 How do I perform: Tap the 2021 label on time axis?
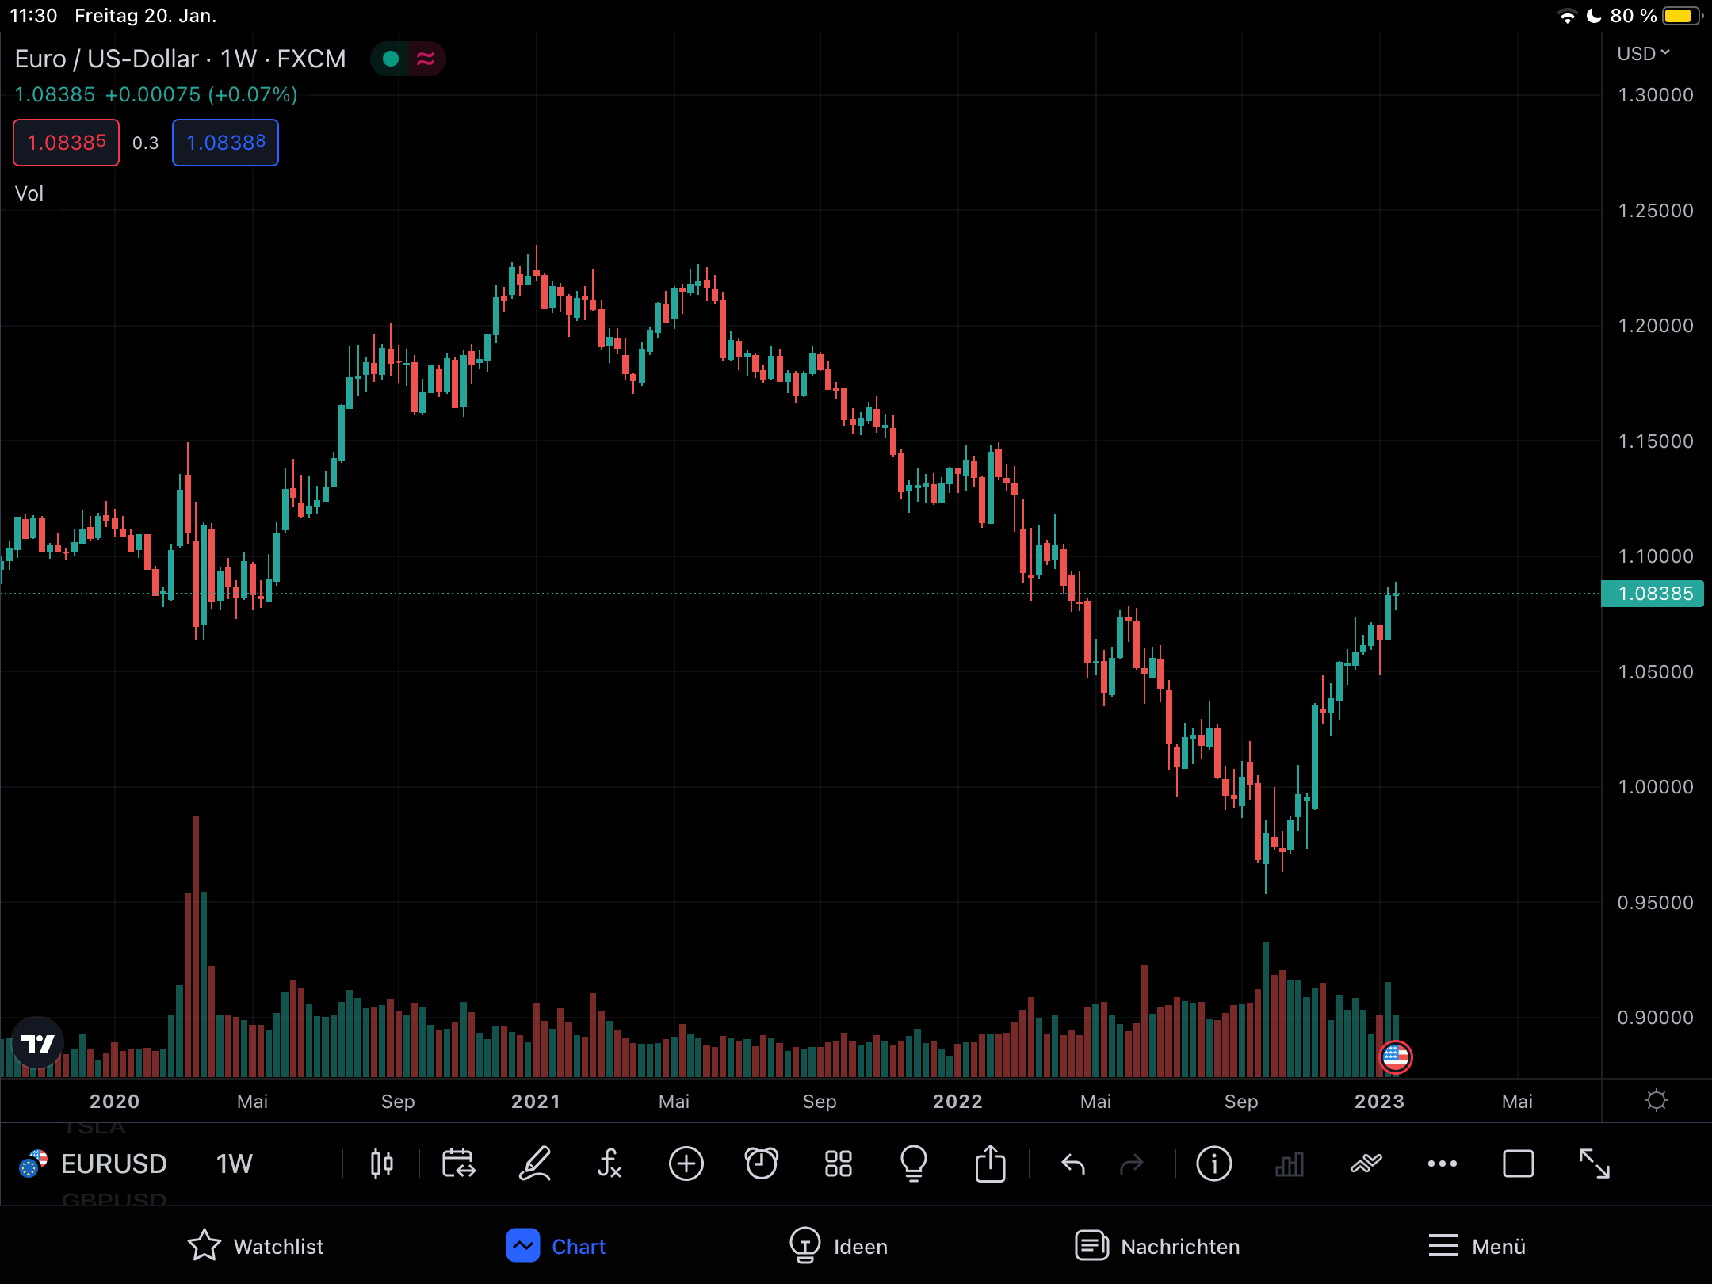point(536,1101)
